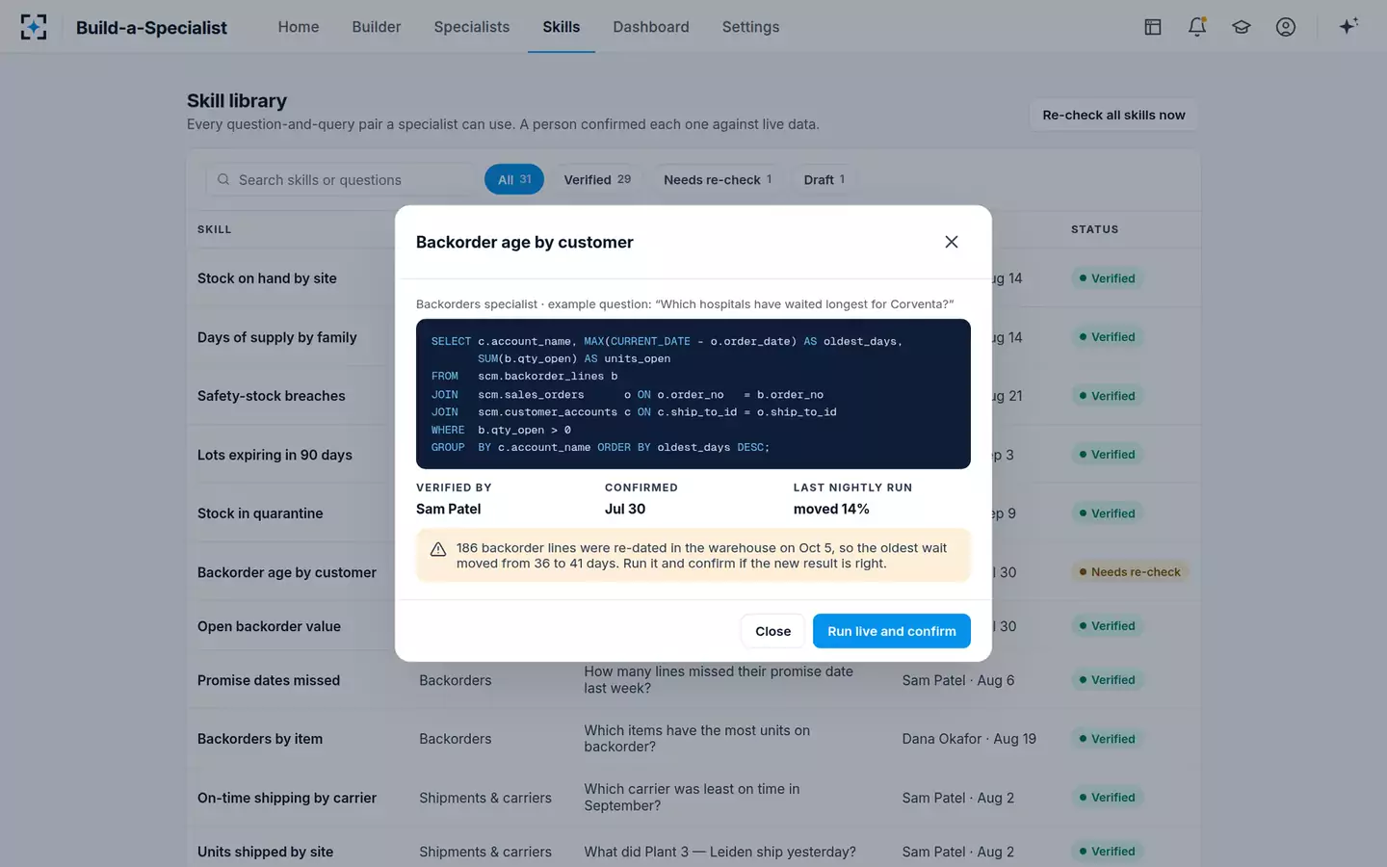Filter by Draft skills
Image resolution: width=1387 pixels, height=867 pixels.
pos(824,179)
